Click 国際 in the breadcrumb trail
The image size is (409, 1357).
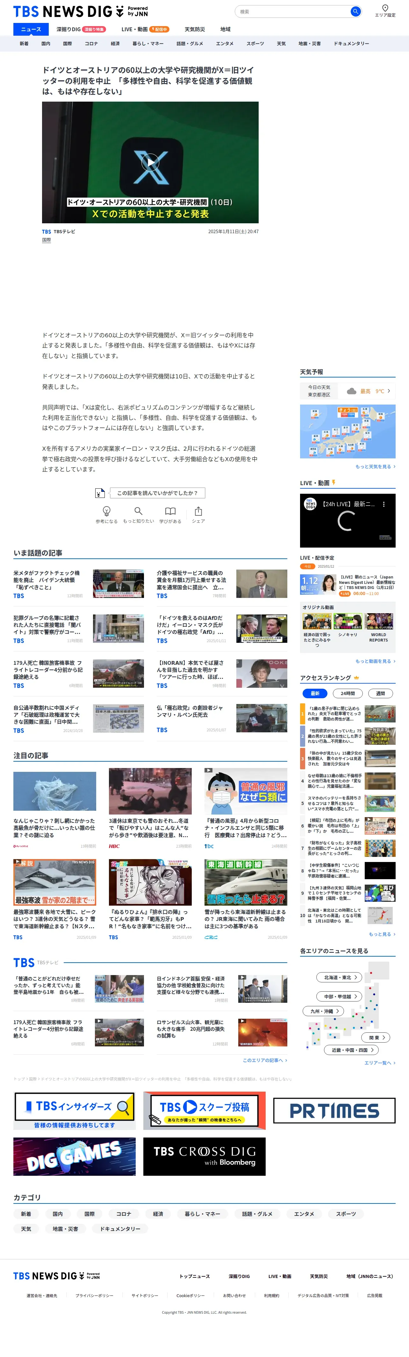[33, 1079]
